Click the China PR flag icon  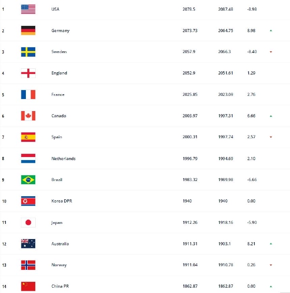pos(28,286)
